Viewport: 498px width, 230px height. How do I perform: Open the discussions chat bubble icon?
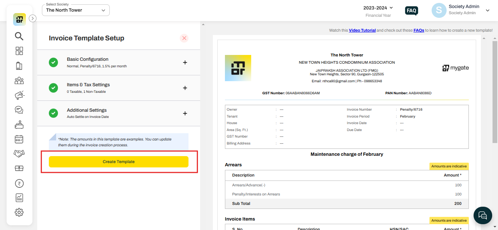19,110
